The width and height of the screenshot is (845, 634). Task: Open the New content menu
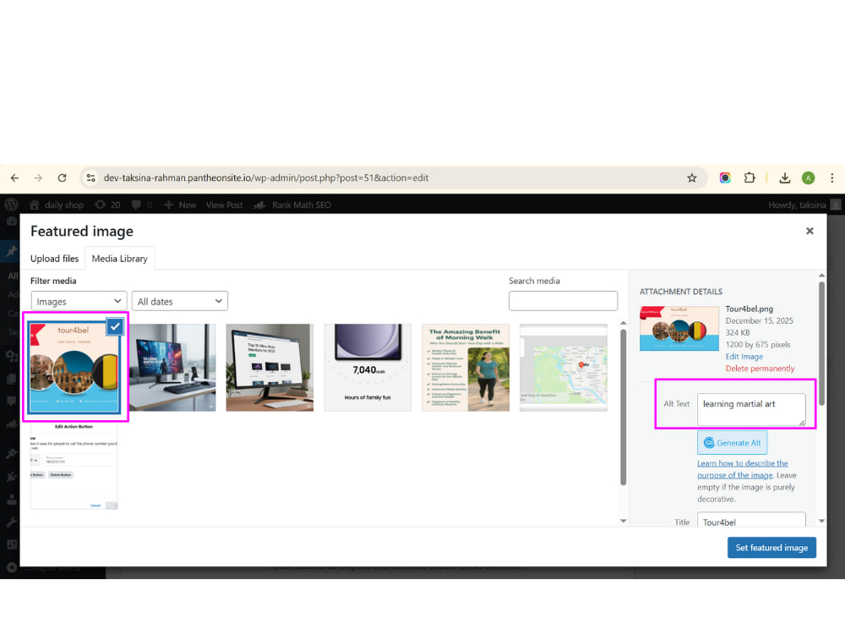point(180,205)
